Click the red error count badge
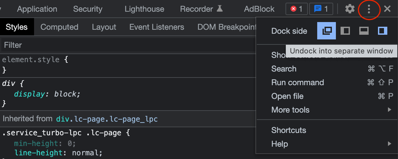The width and height of the screenshot is (398, 159). pyautogui.click(x=296, y=9)
